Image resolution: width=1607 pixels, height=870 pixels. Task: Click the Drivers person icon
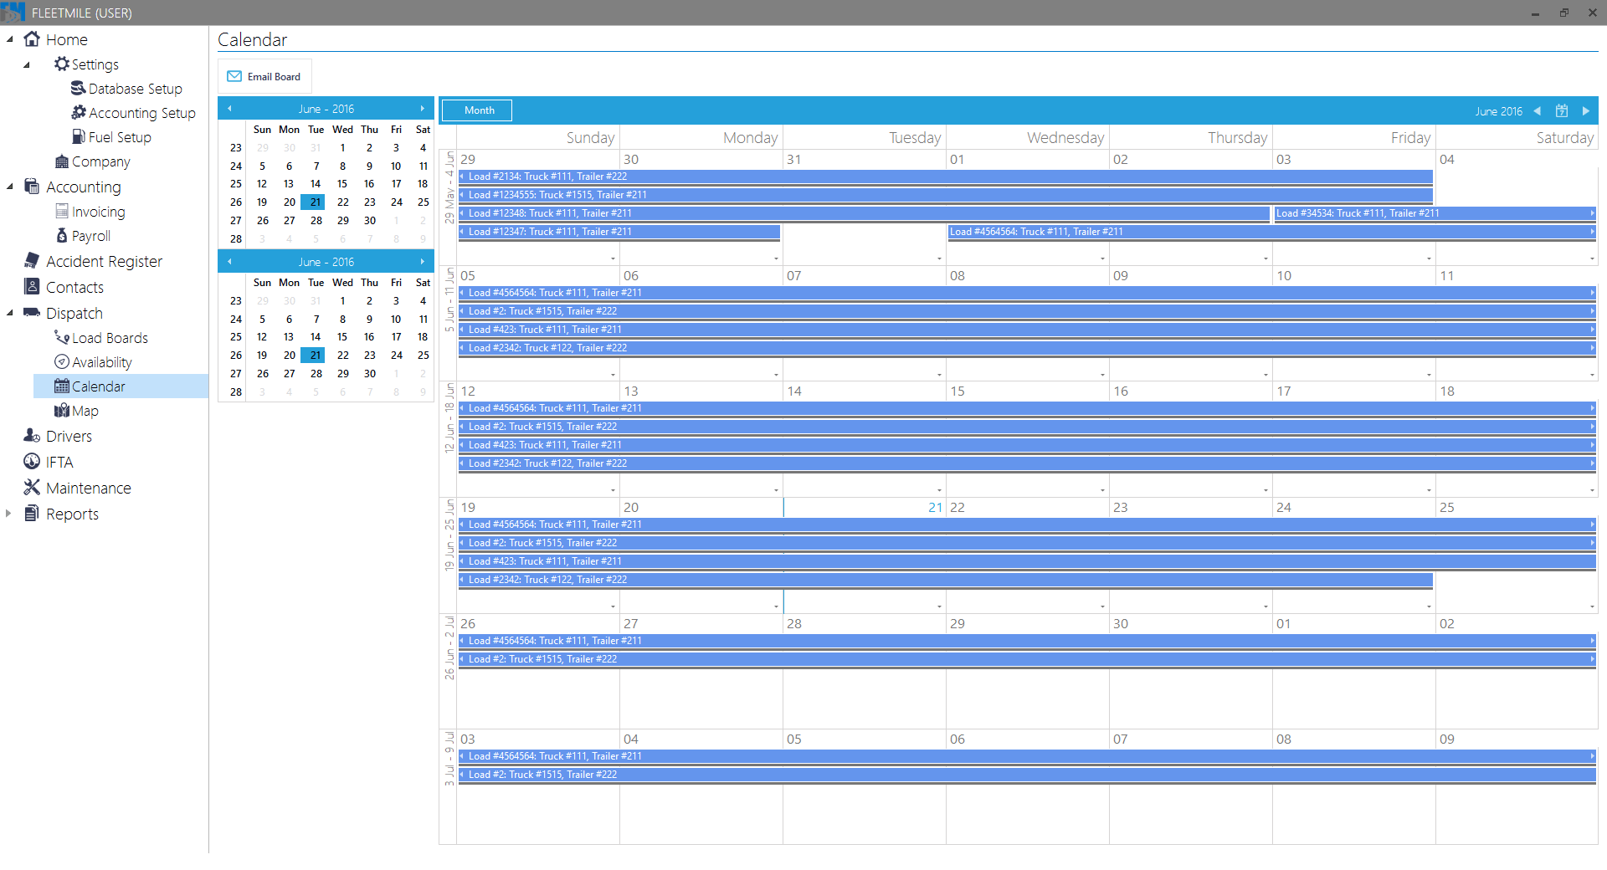(x=32, y=436)
